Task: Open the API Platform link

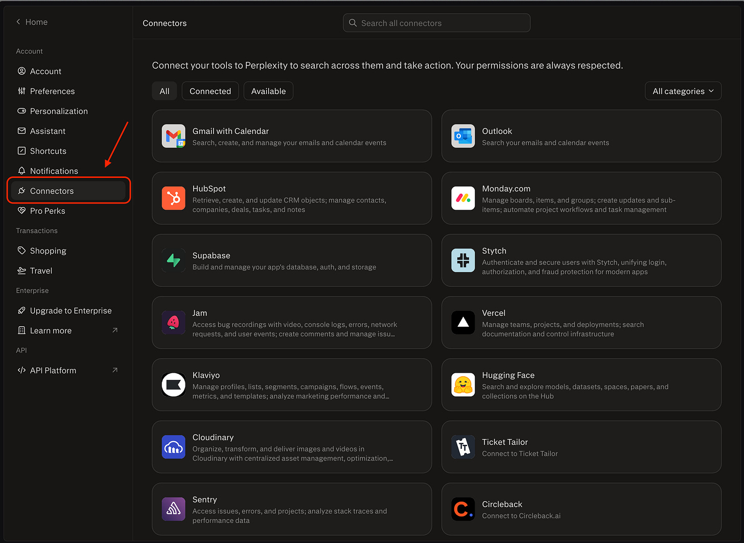Action: coord(53,370)
